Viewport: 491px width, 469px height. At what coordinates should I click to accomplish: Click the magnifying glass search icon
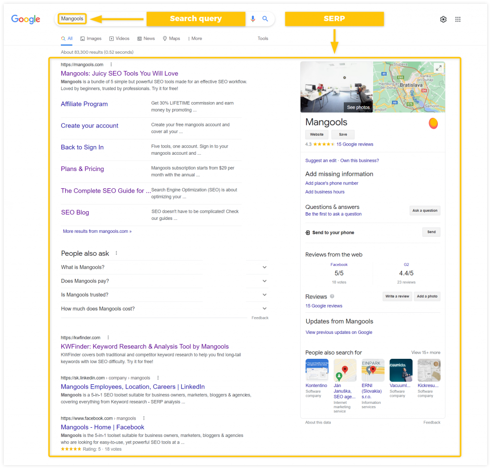(x=265, y=19)
